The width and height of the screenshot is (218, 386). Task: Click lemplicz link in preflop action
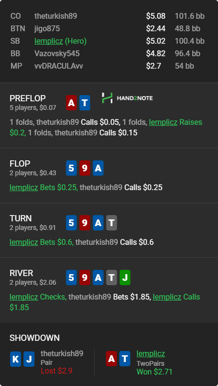163,122
